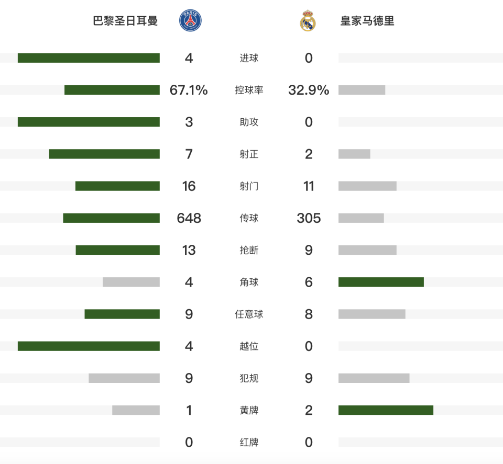The width and height of the screenshot is (503, 464).
Task: Click PSG's green 射正 shots-on-target bar
Action: (104, 154)
